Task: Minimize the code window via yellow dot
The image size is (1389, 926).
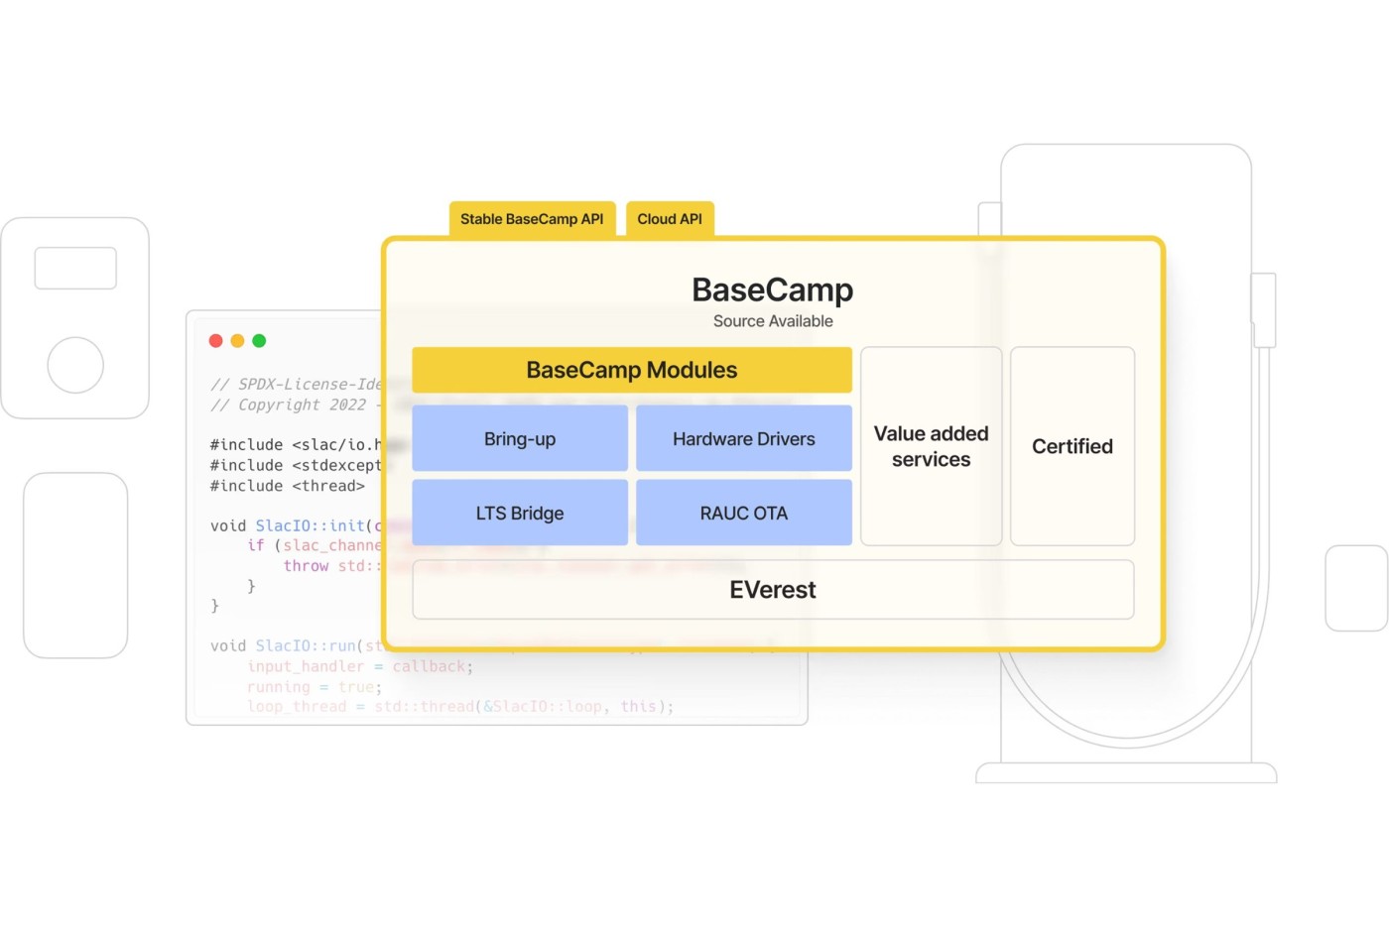Action: pos(237,341)
